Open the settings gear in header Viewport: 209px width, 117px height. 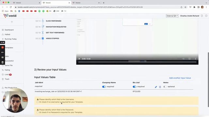(x=206, y=16)
